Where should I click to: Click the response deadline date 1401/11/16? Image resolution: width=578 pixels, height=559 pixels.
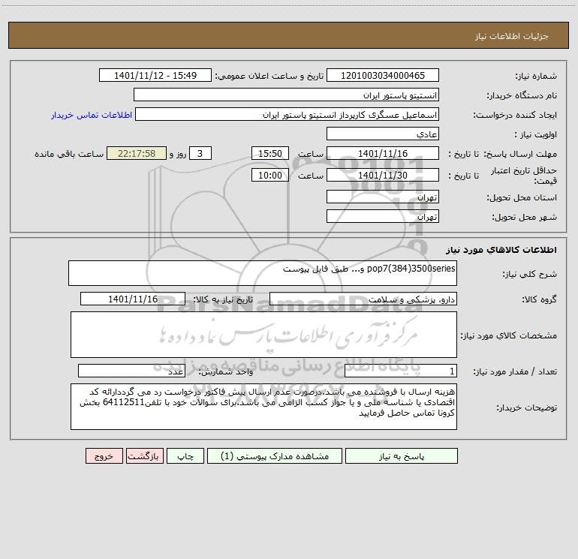383,153
